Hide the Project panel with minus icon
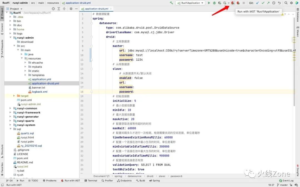 tap(76, 9)
